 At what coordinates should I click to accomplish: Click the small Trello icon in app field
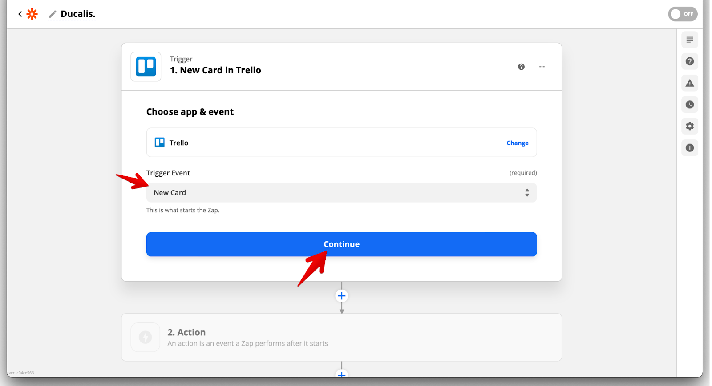[x=160, y=143]
